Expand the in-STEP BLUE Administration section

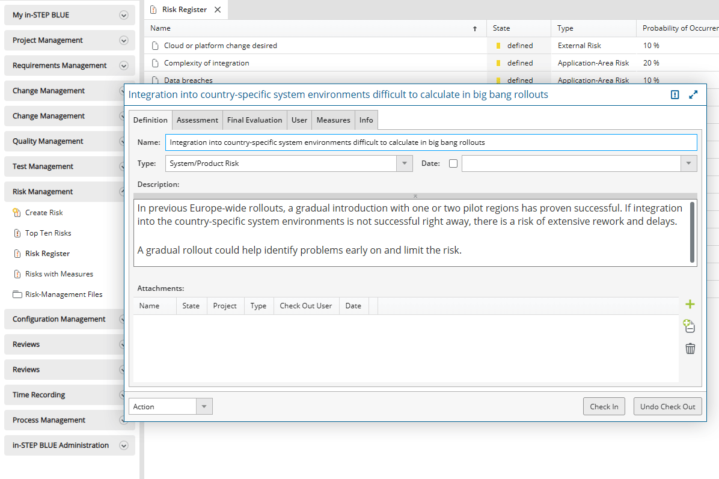[x=124, y=445]
